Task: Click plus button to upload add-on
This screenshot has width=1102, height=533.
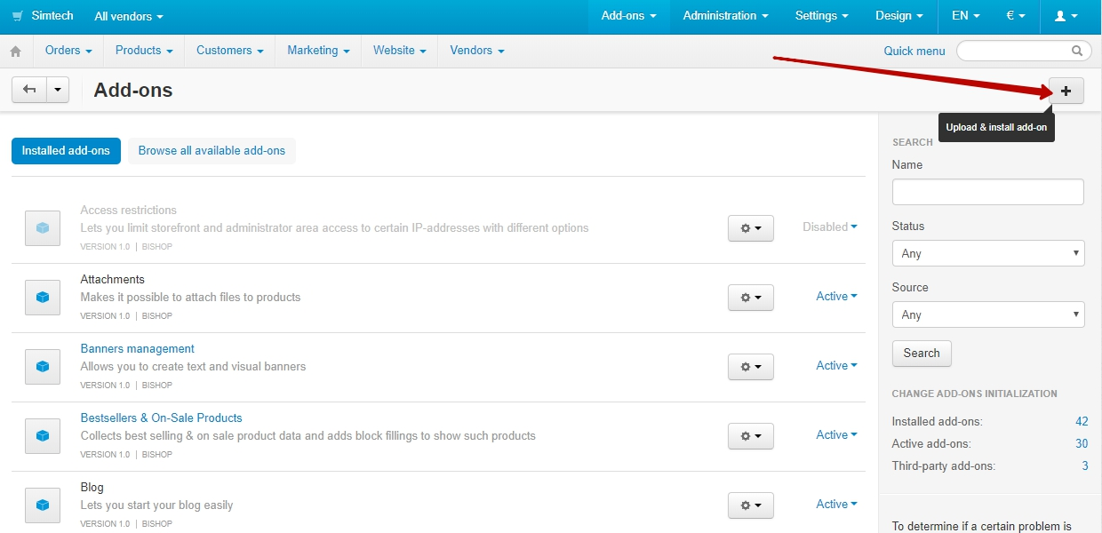Action: (1066, 90)
